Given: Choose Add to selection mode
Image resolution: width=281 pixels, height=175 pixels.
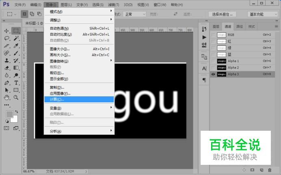Looking at the screenshot, I should pyautogui.click(x=32, y=14).
